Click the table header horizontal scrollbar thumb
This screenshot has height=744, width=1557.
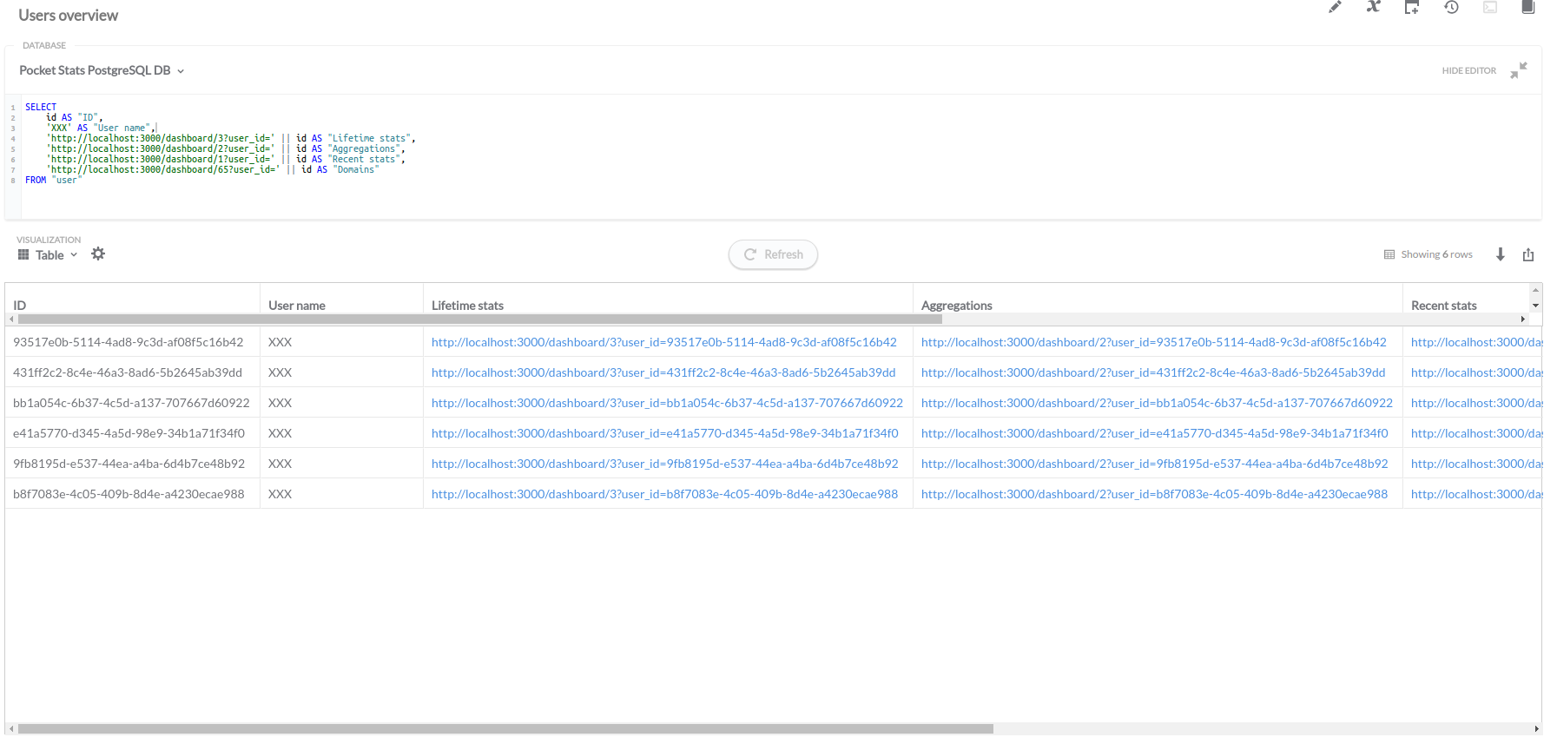click(480, 319)
